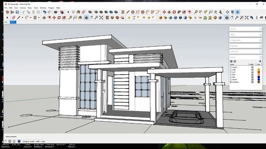Sort layers by the Name column header
This screenshot has height=149, width=266.
[239, 65]
